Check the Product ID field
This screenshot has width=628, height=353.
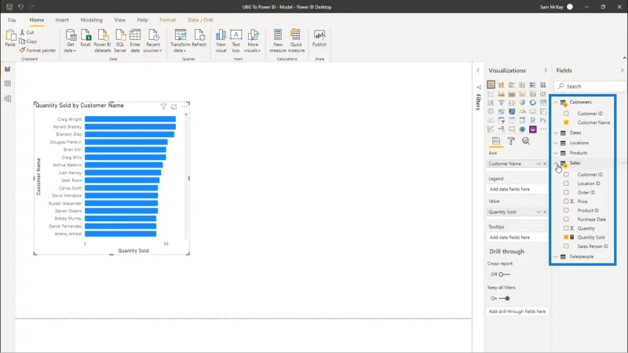(x=566, y=210)
